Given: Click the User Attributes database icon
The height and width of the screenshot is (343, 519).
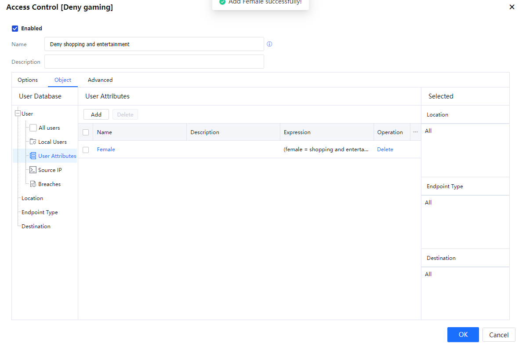Looking at the screenshot, I should (x=33, y=156).
